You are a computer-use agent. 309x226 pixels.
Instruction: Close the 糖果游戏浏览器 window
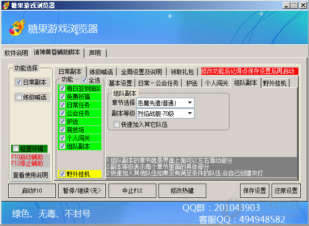(303, 5)
